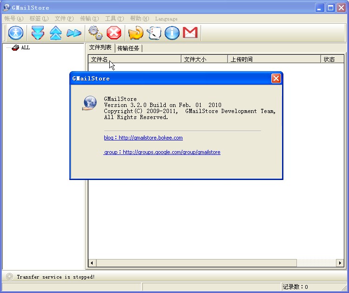Screen dimensions: 349x293
Task: Close the GMailStore about dialog
Action: click(276, 78)
